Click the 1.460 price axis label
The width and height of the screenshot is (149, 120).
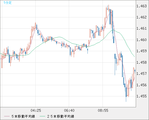pyautogui.click(x=141, y=40)
